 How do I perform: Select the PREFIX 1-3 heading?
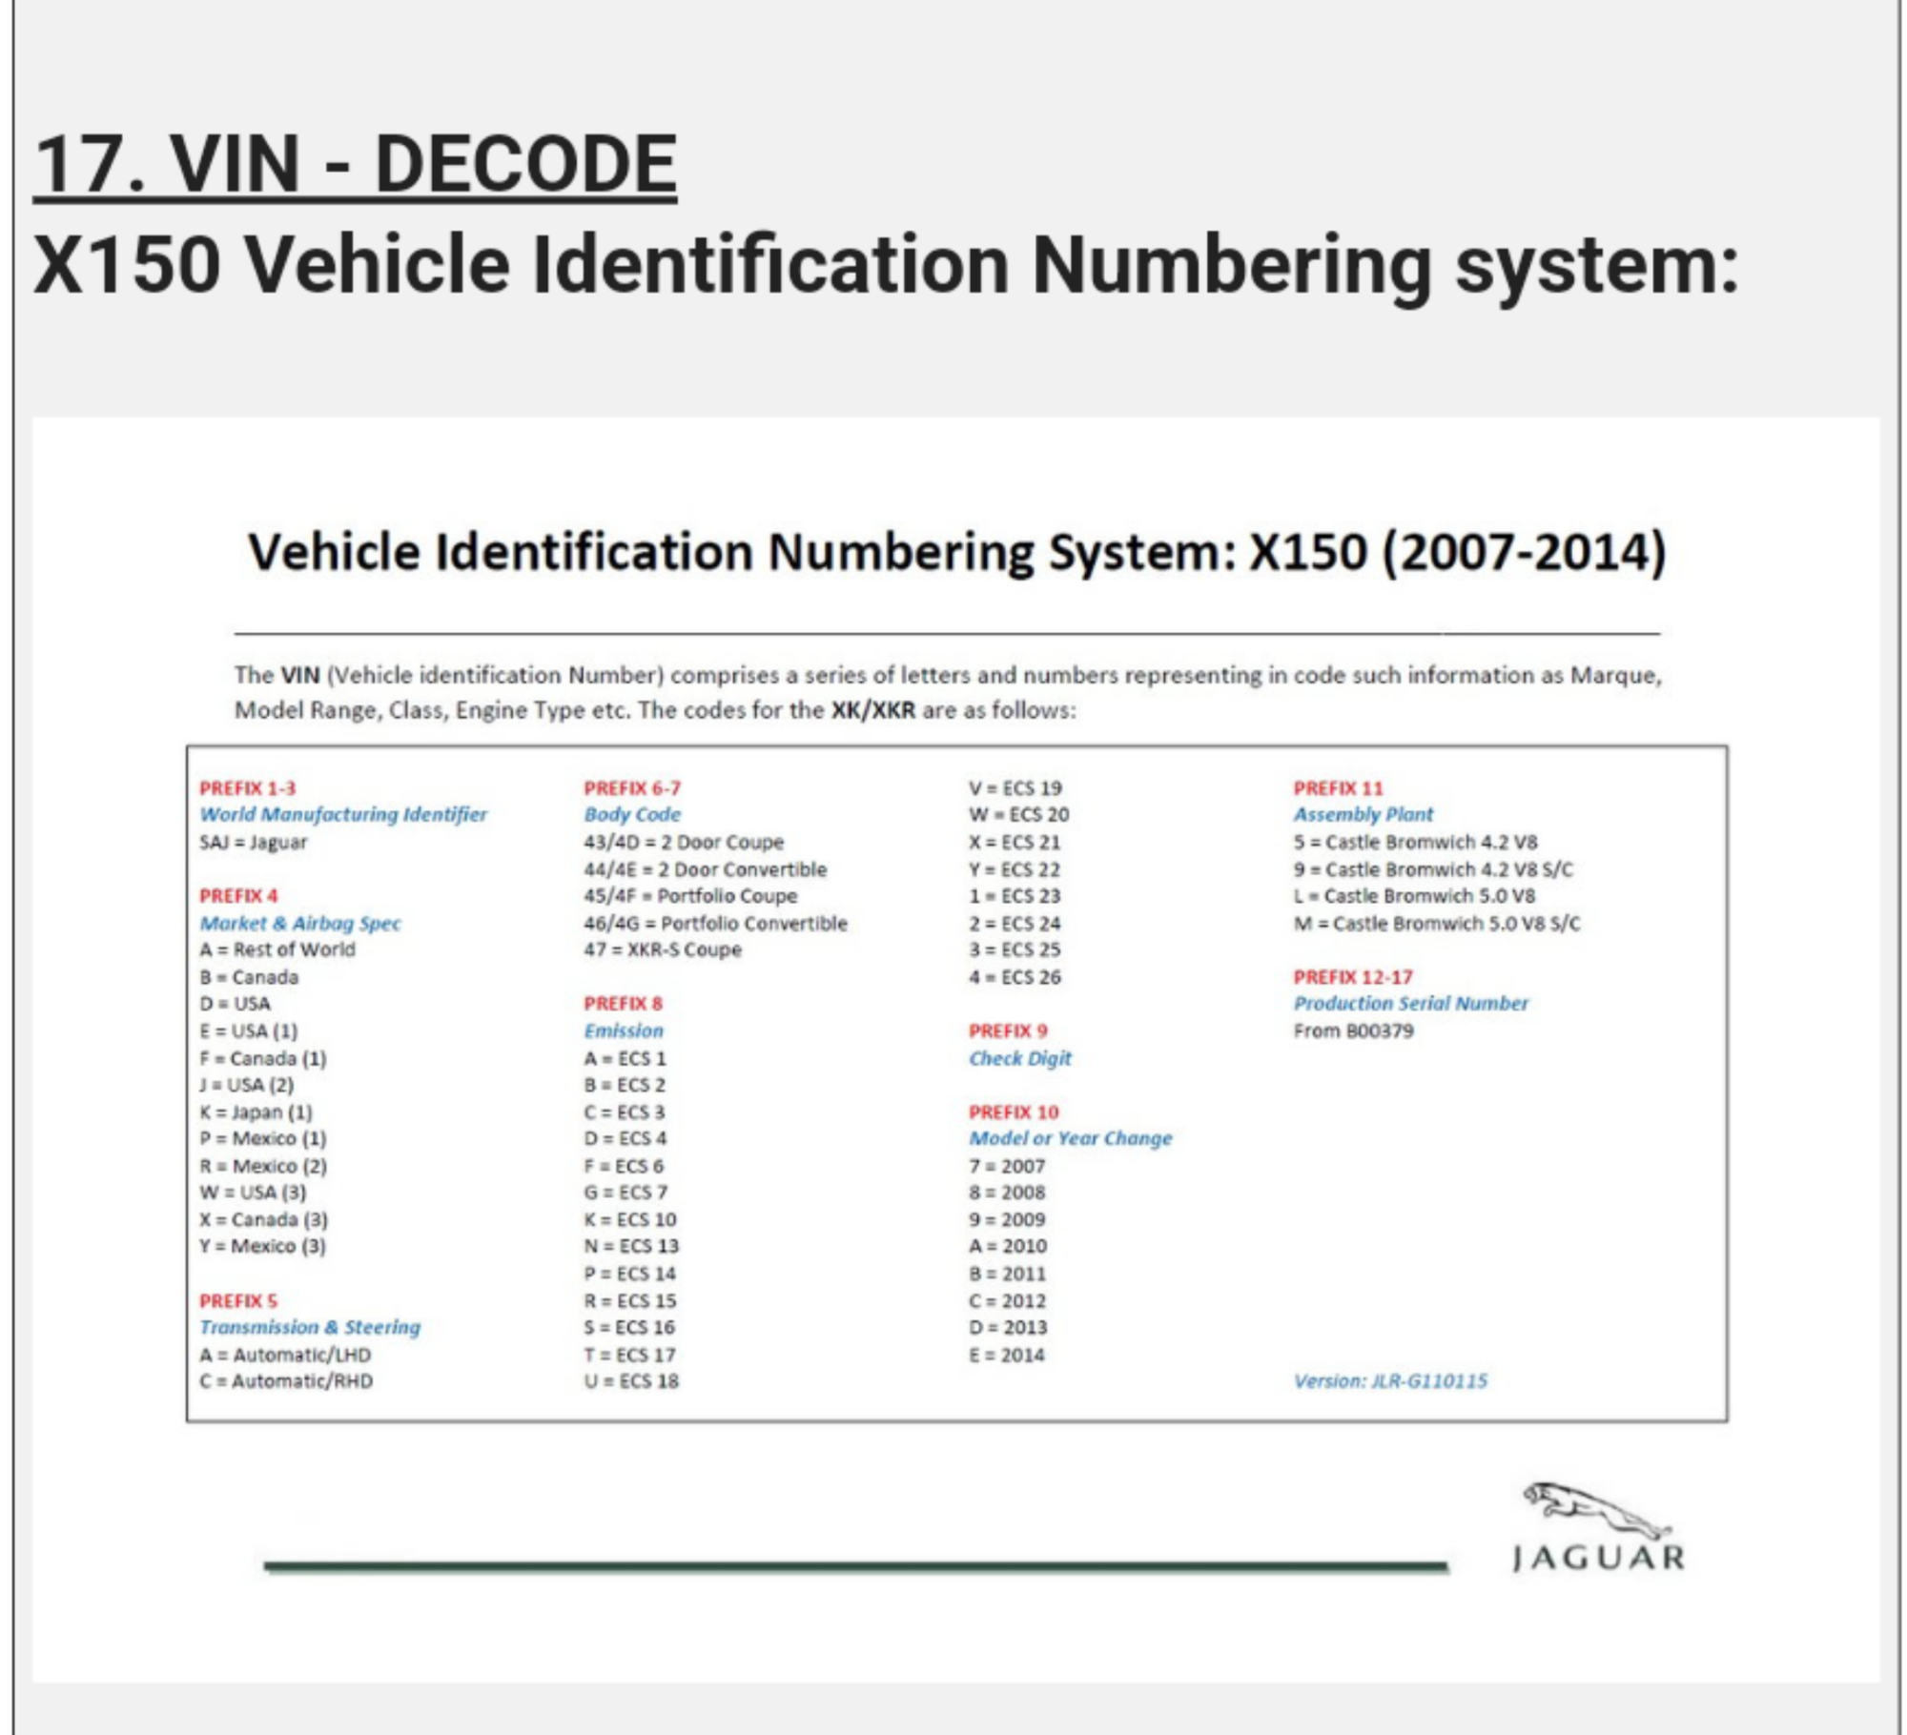[248, 788]
